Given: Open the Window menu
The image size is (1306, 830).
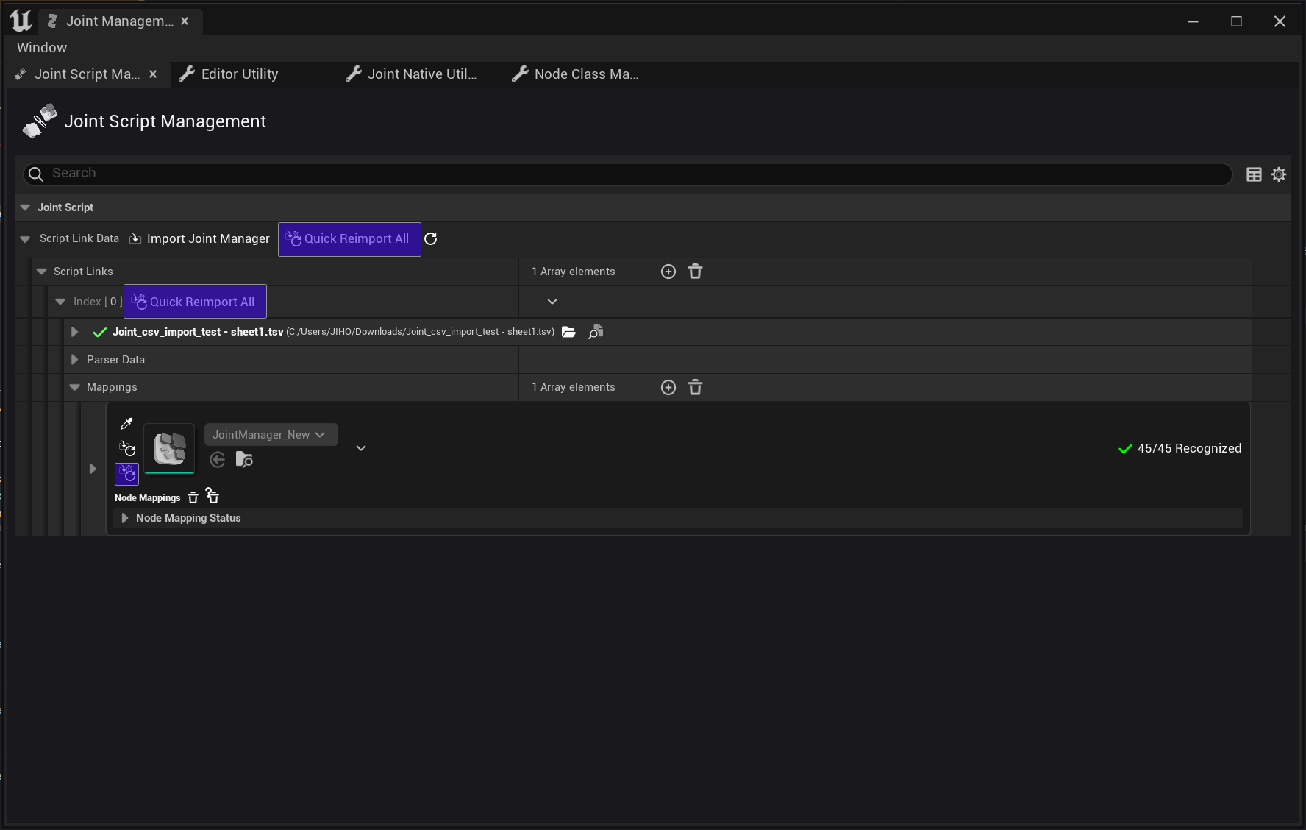Looking at the screenshot, I should click(42, 48).
